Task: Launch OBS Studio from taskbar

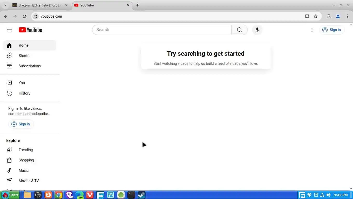Action: click(38, 195)
